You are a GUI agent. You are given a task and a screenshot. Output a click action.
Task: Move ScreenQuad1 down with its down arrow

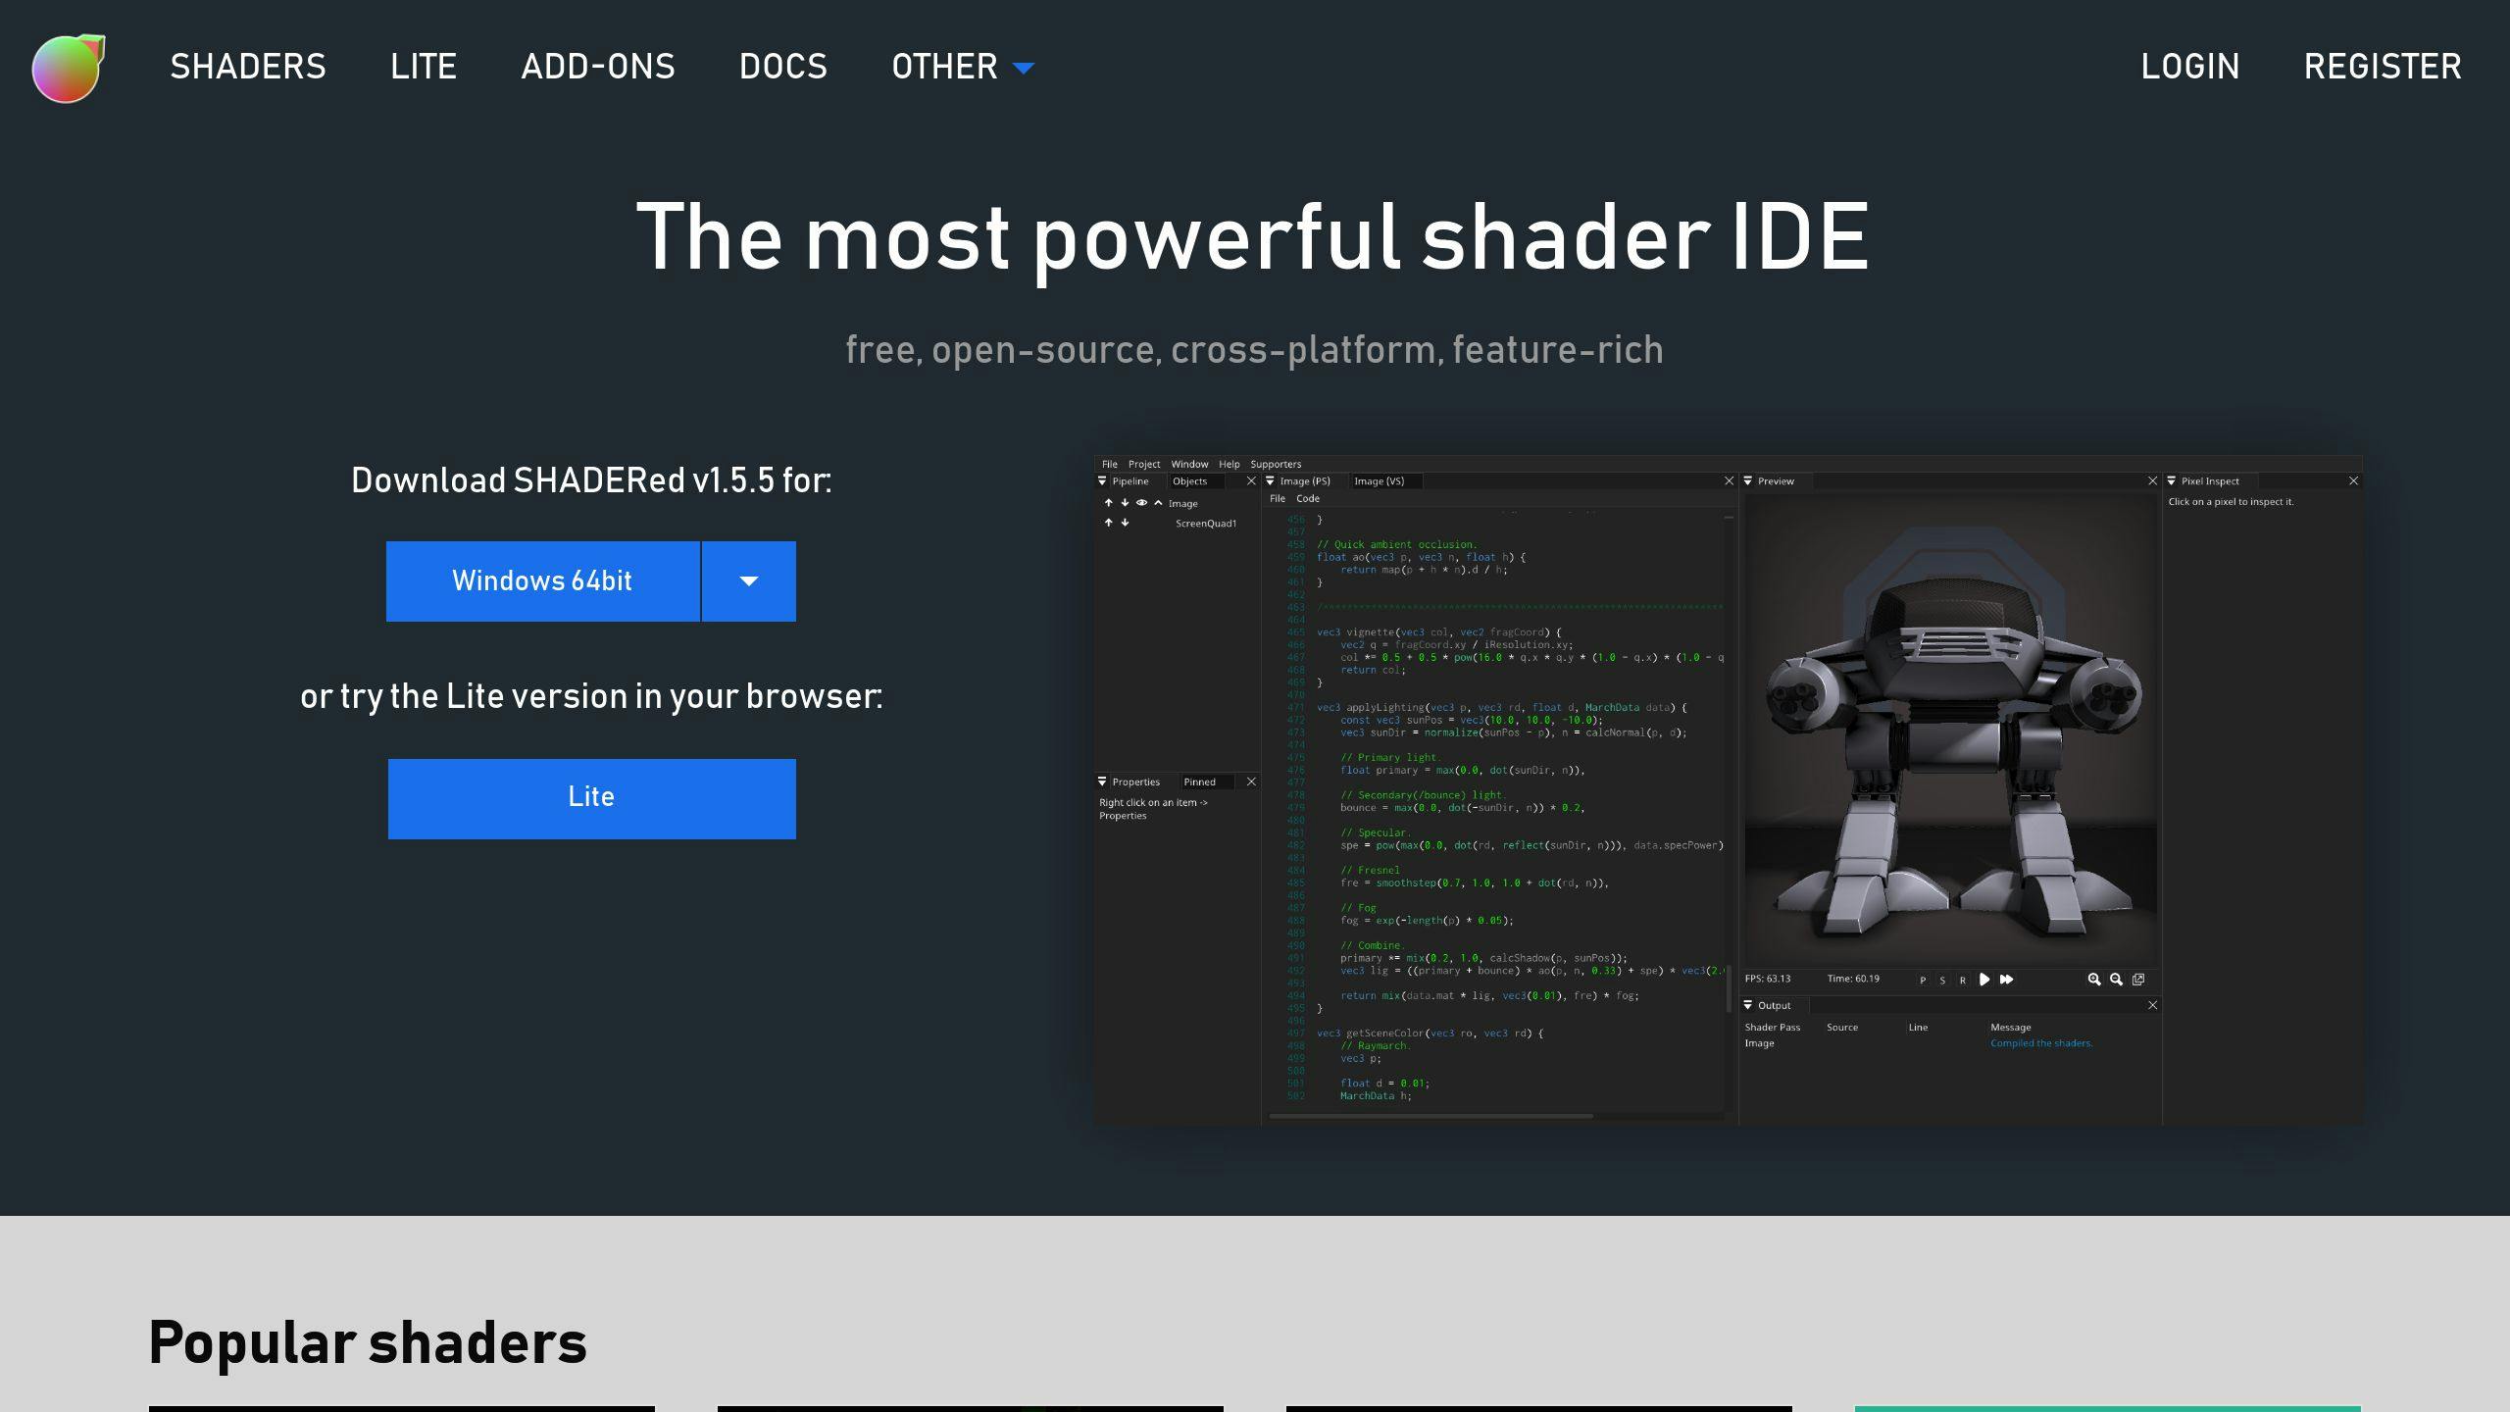[1125, 523]
